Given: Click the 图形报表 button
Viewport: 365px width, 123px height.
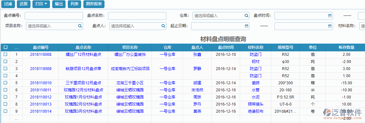Looking at the screenshot, I should point(94,4).
